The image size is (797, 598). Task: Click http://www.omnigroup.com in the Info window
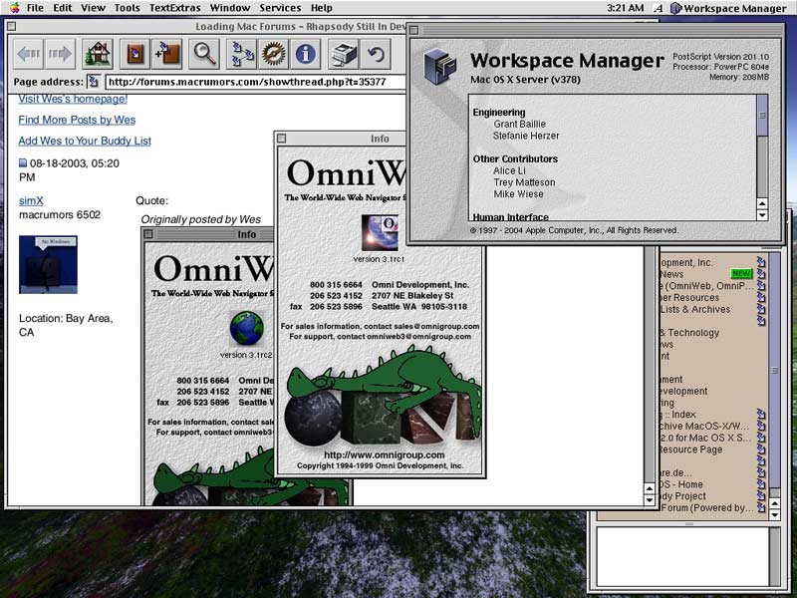coord(385,454)
